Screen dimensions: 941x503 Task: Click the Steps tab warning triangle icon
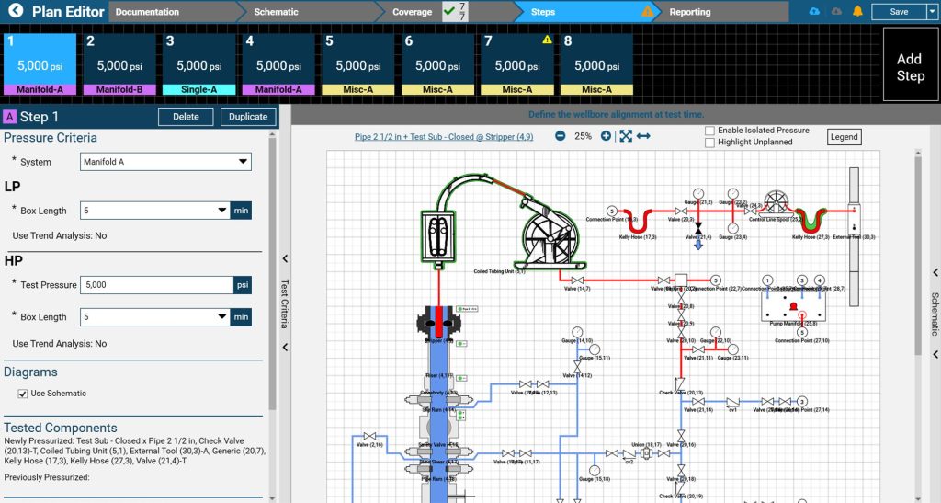(647, 11)
